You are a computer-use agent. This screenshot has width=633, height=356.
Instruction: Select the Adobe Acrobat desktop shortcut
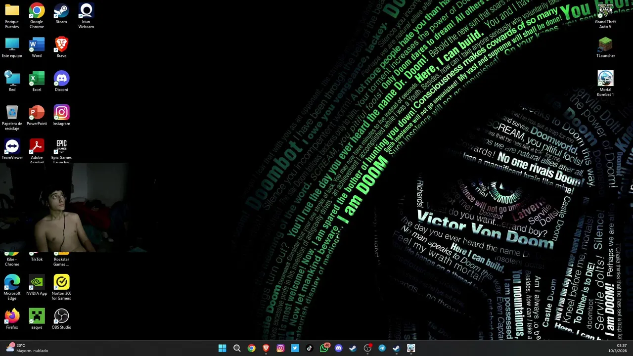click(x=37, y=151)
